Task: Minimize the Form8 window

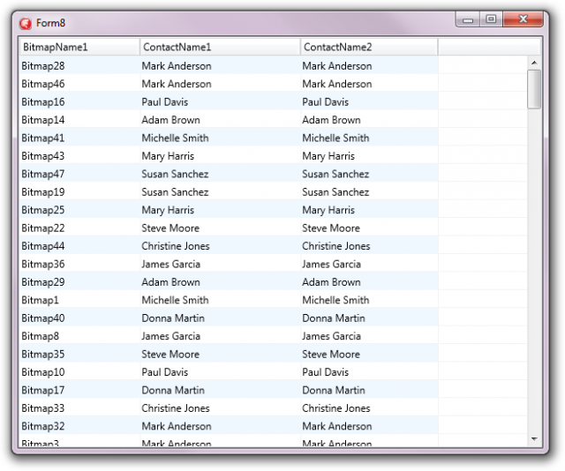Action: click(467, 19)
